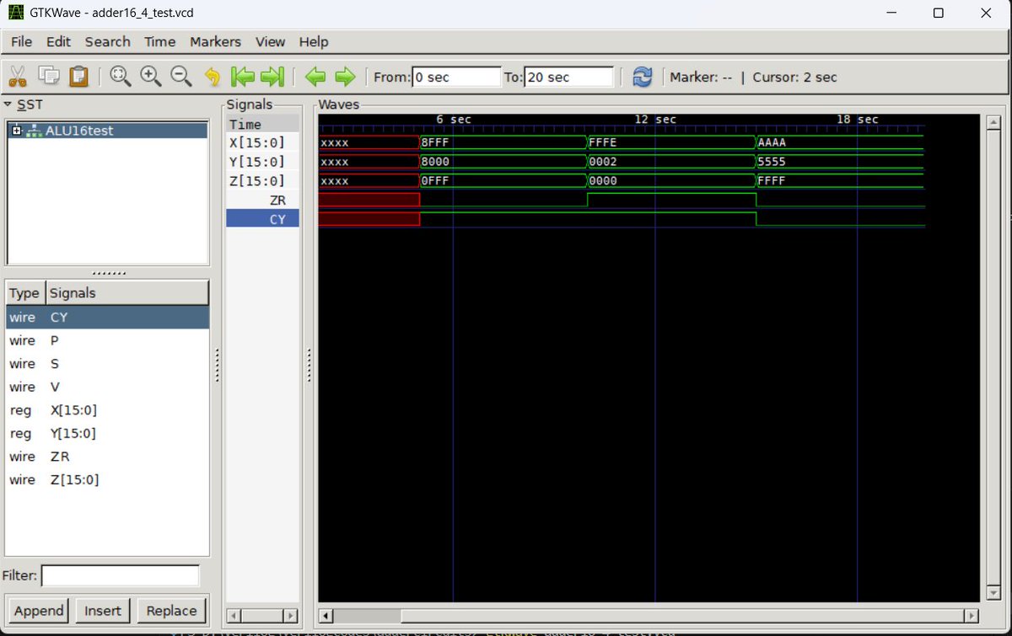
Task: Open the File menu
Action: pos(21,41)
